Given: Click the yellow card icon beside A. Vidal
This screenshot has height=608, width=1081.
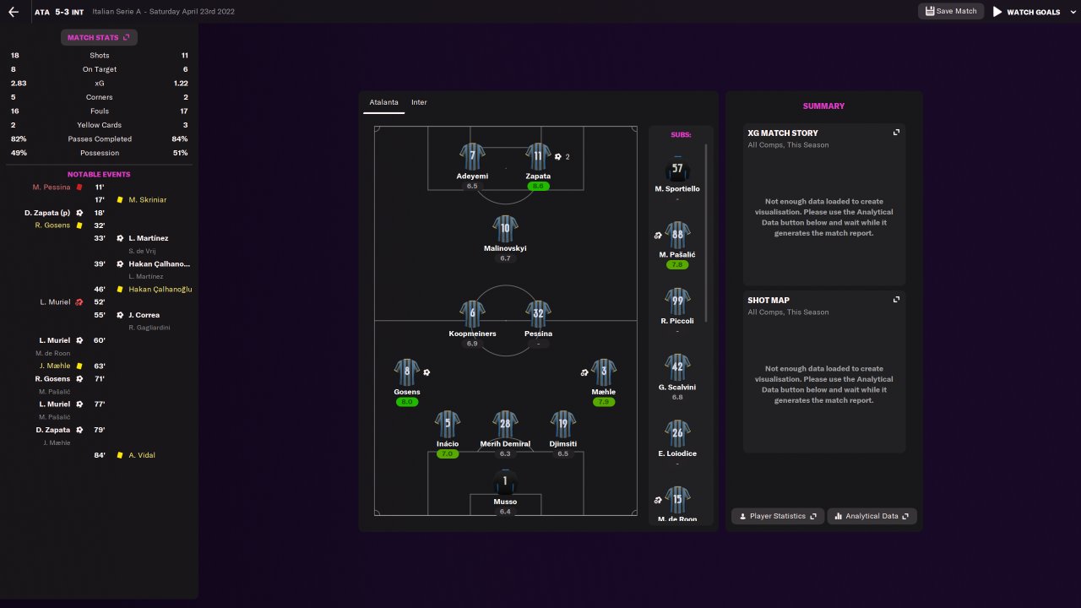Looking at the screenshot, I should tap(120, 455).
